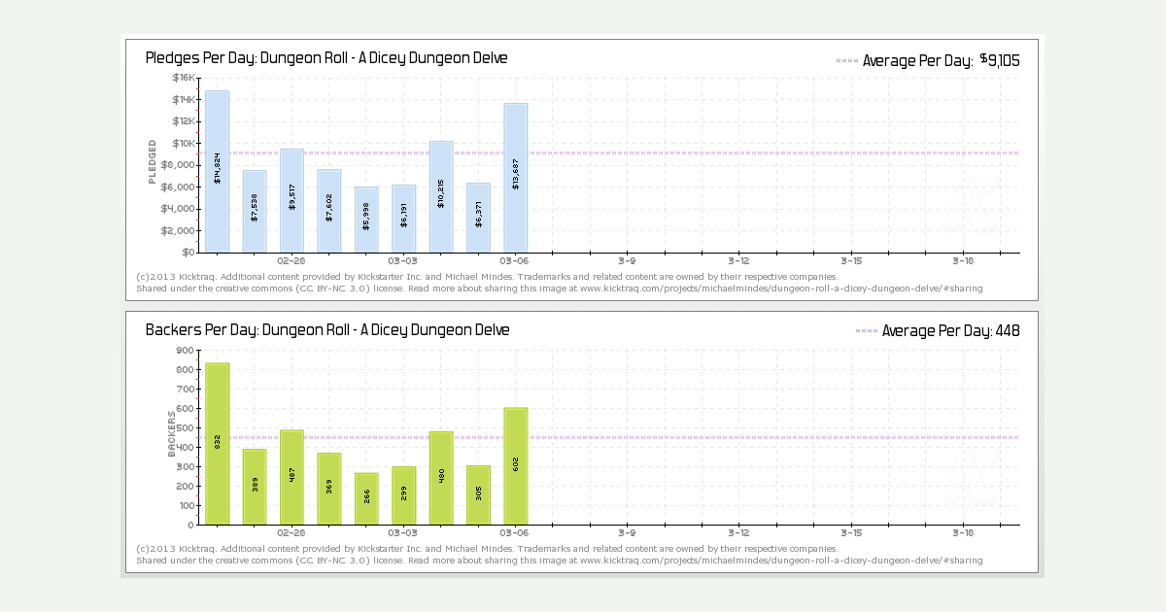Click the Pledges Per Day chart title
1166x612 pixels.
tap(326, 58)
